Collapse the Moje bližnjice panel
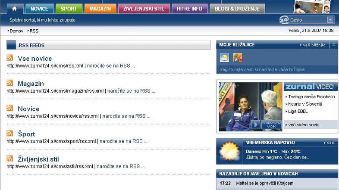 pyautogui.click(x=334, y=45)
